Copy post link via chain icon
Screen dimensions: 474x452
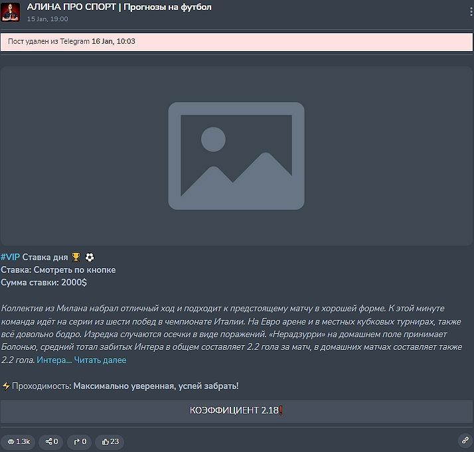pyautogui.click(x=465, y=440)
